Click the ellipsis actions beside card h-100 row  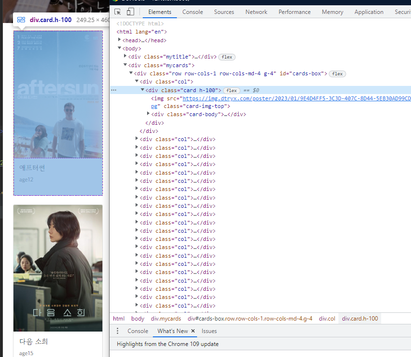pos(113,90)
